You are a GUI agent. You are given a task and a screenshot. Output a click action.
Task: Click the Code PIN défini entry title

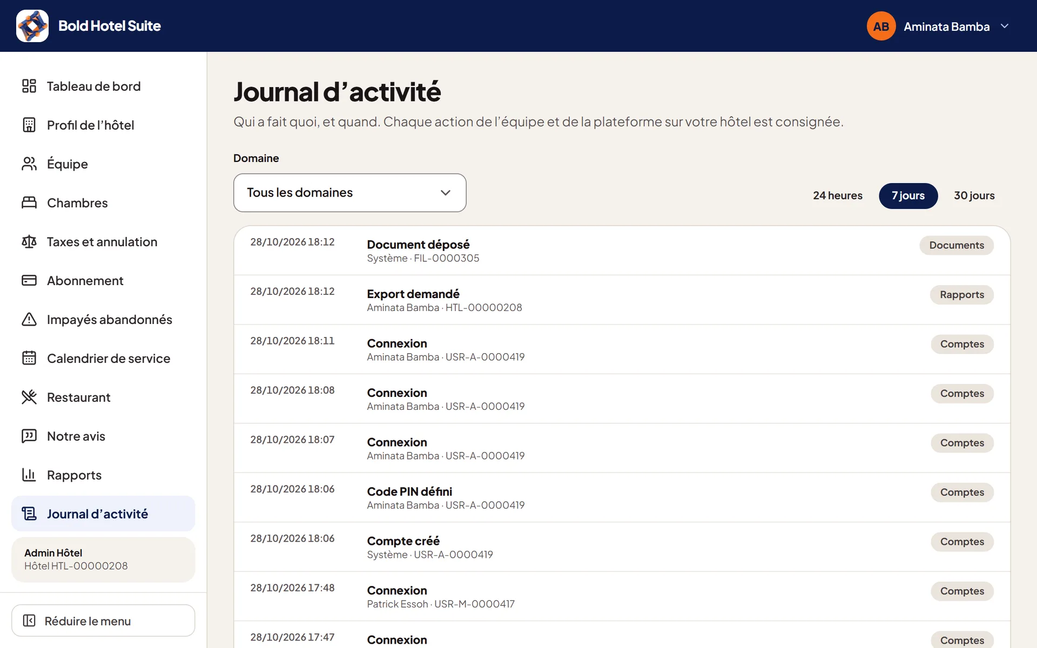(409, 491)
